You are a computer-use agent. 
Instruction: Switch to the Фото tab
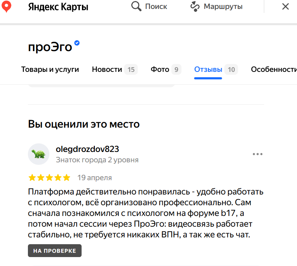point(160,69)
